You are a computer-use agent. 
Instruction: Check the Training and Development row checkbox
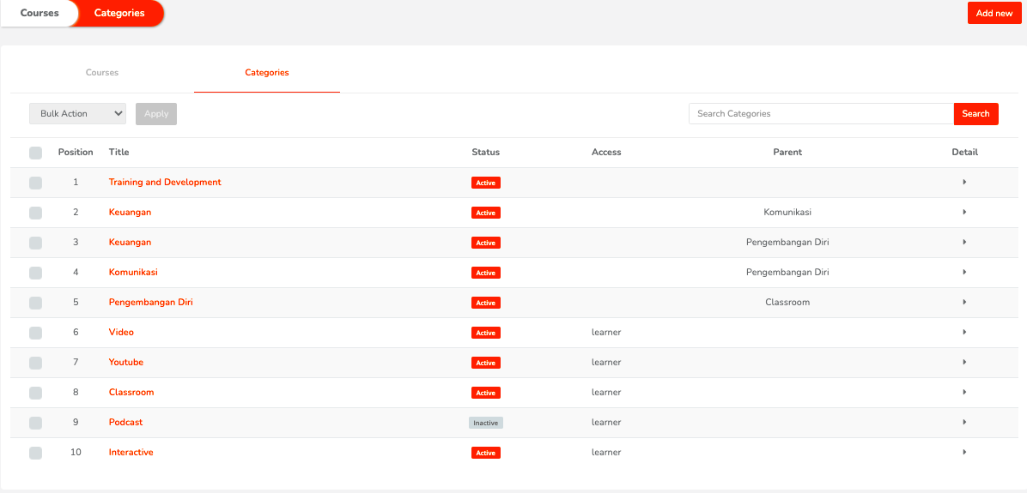[35, 183]
